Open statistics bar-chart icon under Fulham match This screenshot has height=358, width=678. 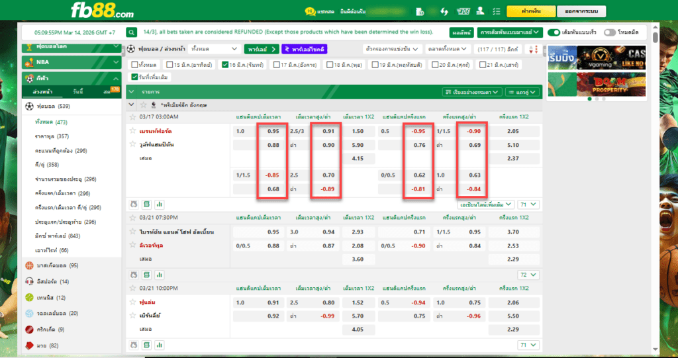coord(160,345)
